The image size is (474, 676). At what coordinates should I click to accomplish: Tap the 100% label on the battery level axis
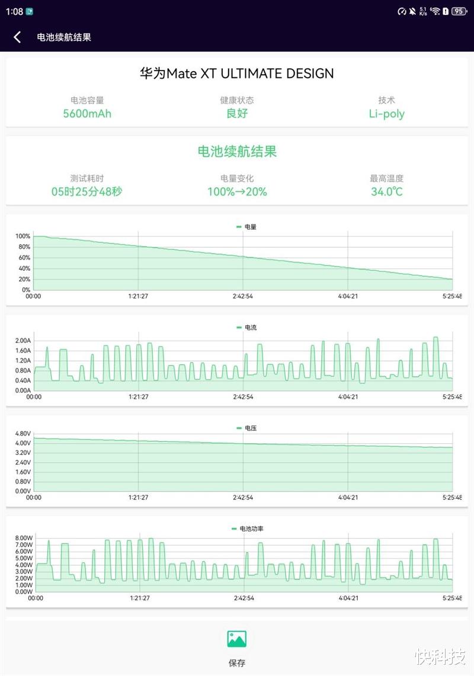(23, 236)
